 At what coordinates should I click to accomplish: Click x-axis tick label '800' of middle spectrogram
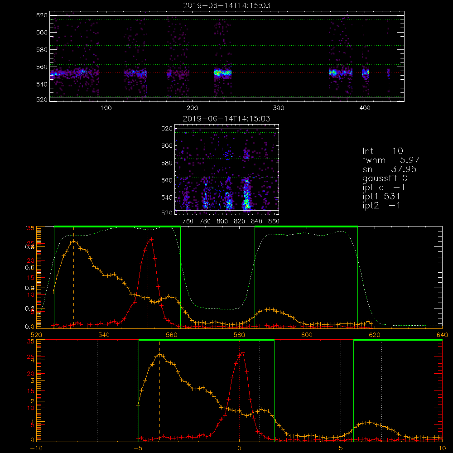pos(222,222)
